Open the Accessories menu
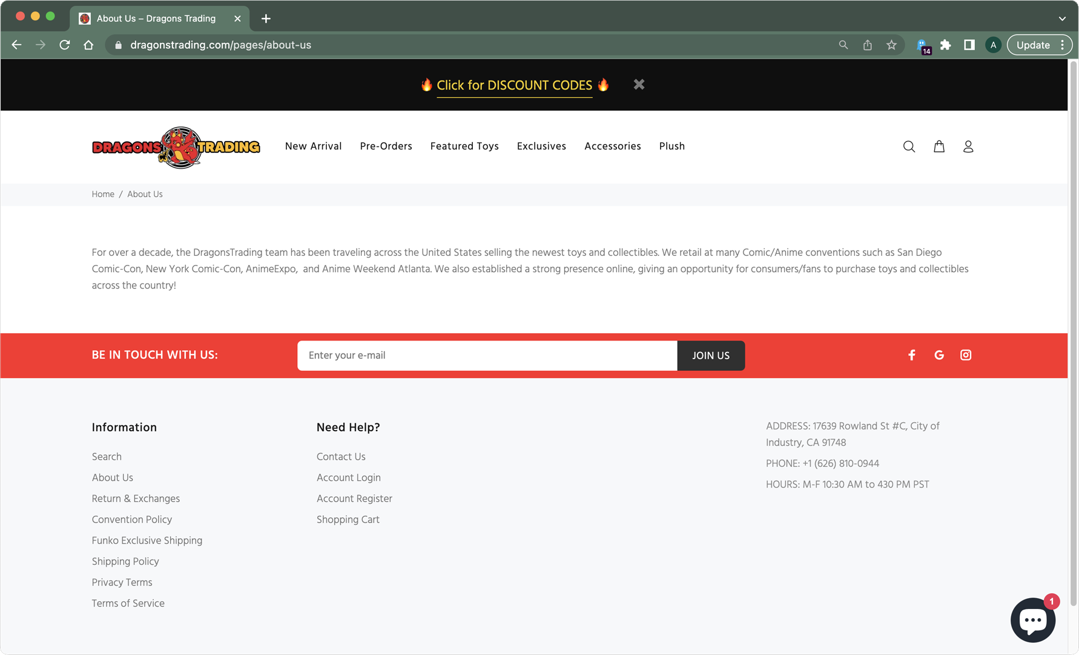Viewport: 1079px width, 655px height. point(612,146)
